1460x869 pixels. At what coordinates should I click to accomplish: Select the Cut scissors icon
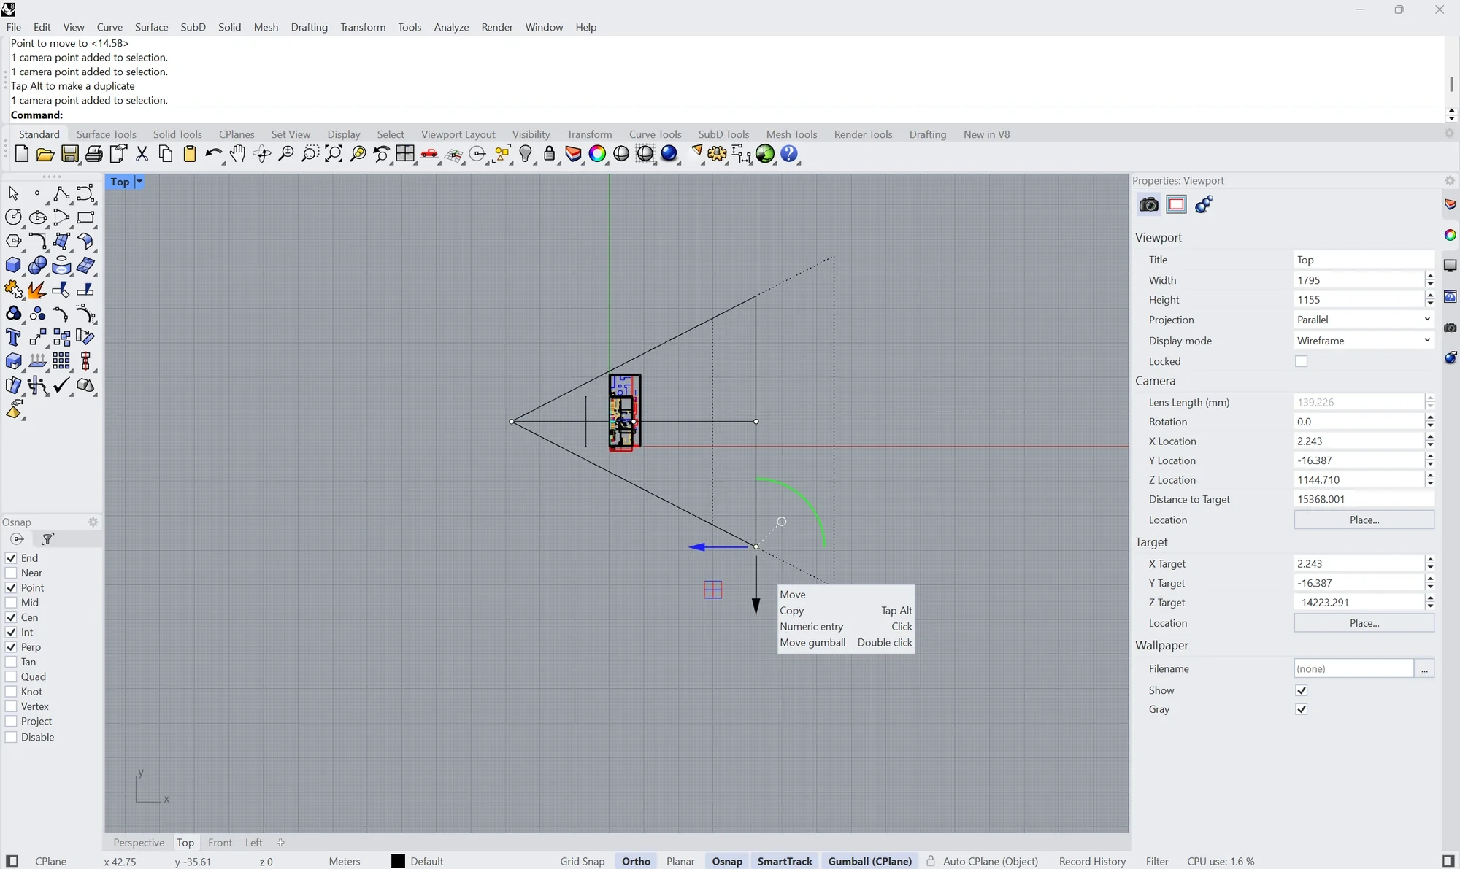[x=142, y=154]
